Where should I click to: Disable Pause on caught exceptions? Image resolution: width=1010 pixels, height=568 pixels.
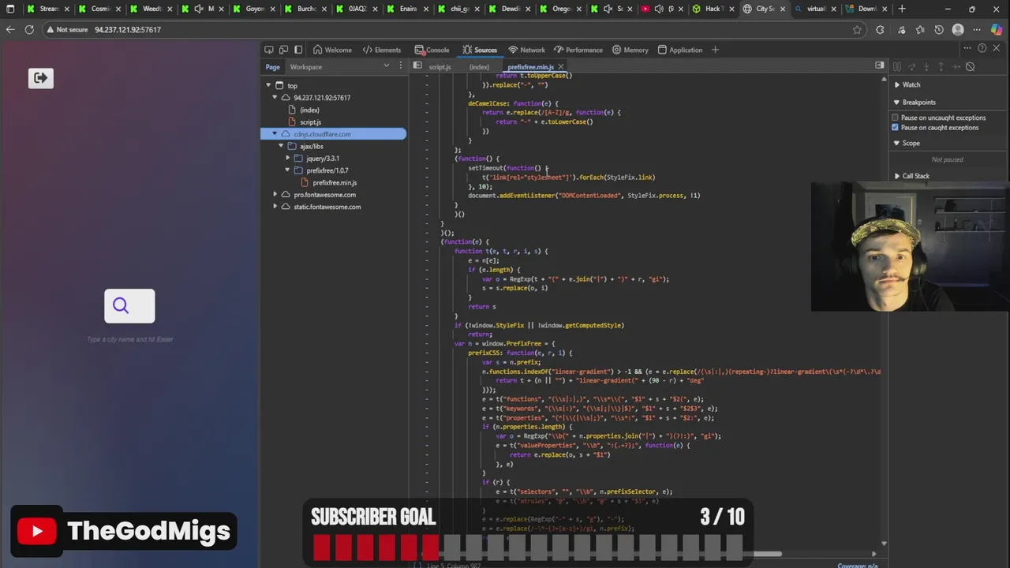(x=895, y=127)
